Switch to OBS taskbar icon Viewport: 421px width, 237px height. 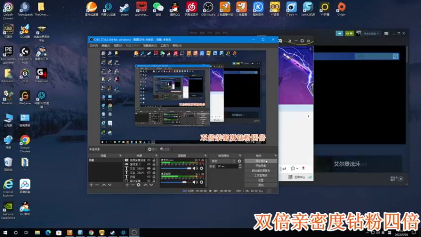[134, 232]
